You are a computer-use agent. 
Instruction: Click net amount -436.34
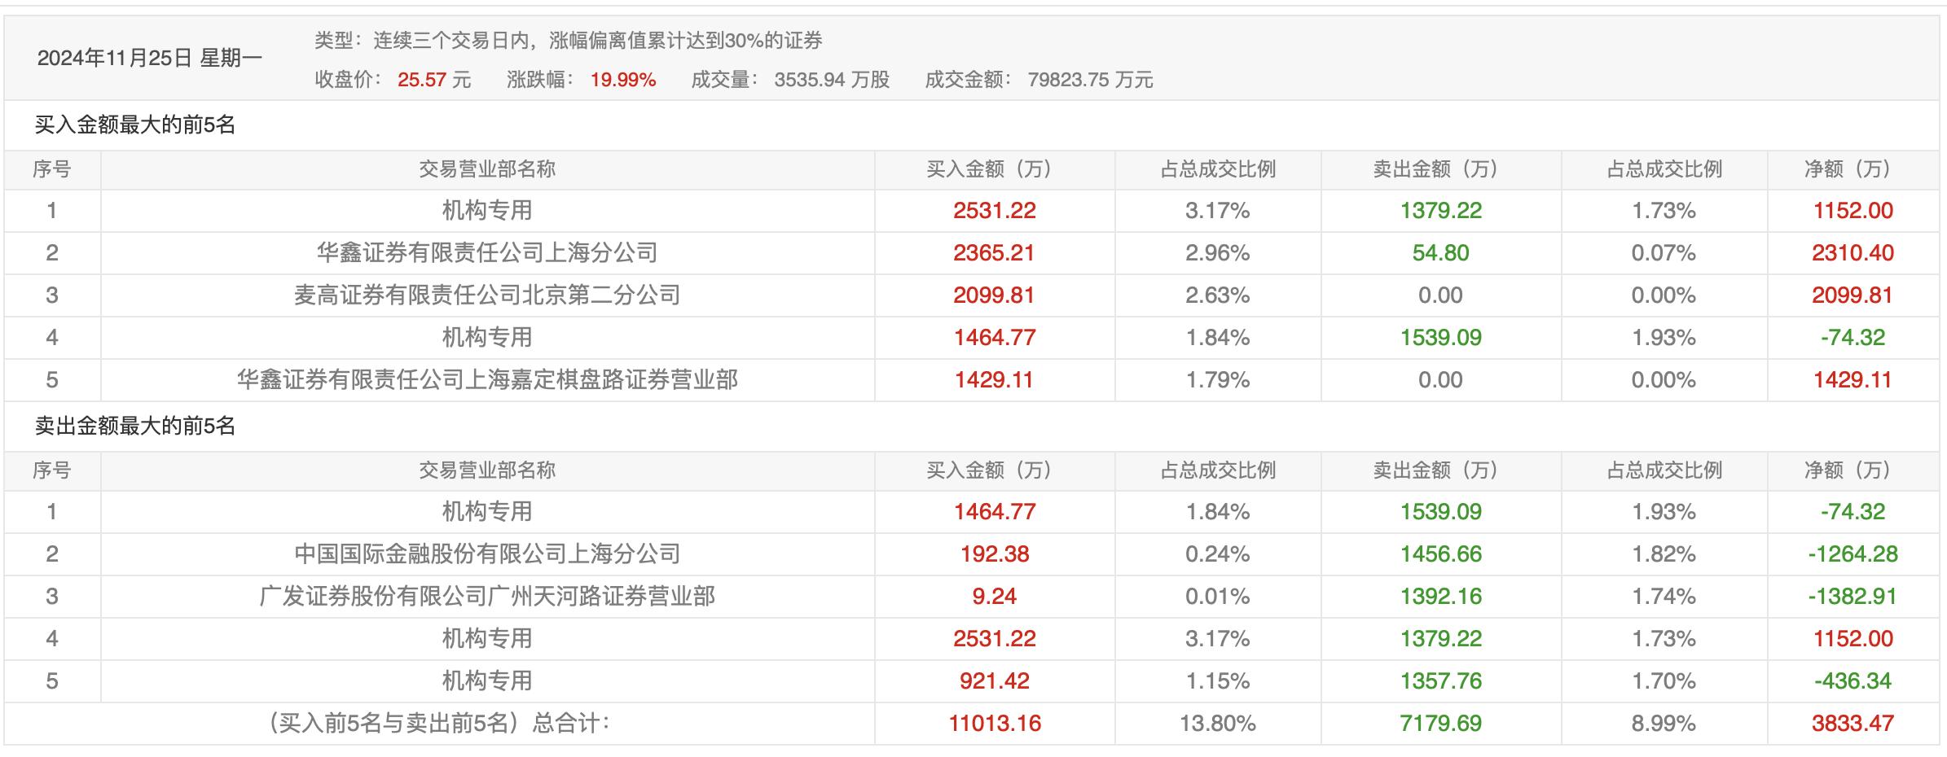click(1853, 681)
